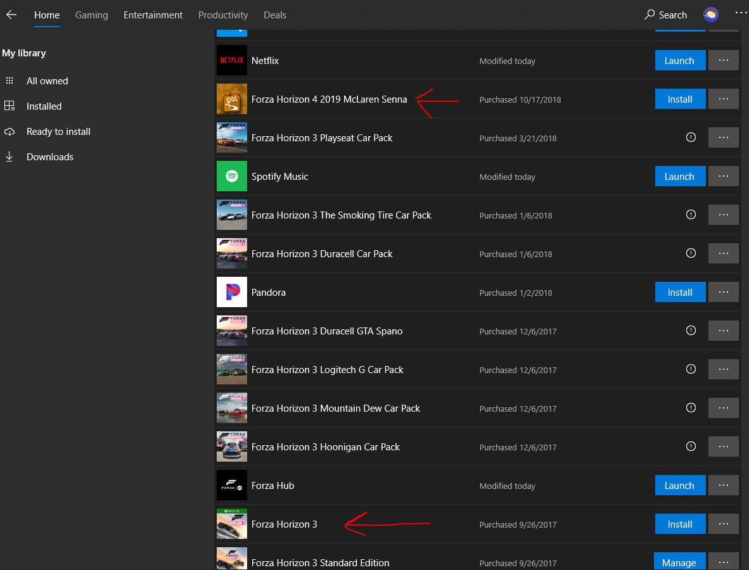The height and width of the screenshot is (570, 749).
Task: Open the Forza Horizon 3 game thumbnail
Action: click(232, 524)
